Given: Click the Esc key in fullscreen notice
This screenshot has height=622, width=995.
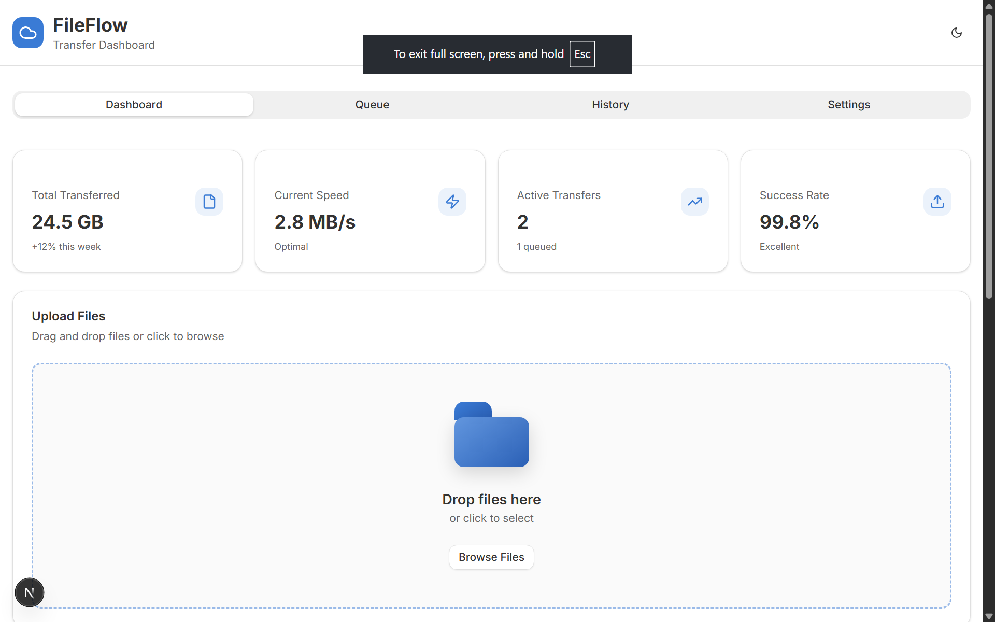Looking at the screenshot, I should (x=582, y=54).
